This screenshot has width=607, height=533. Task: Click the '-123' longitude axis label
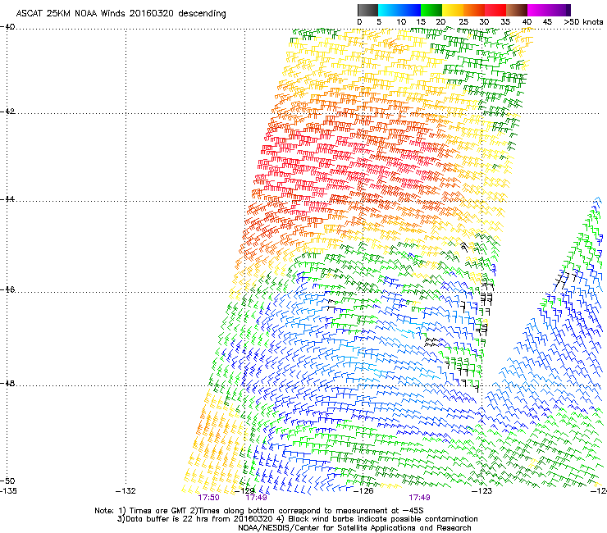point(482,491)
